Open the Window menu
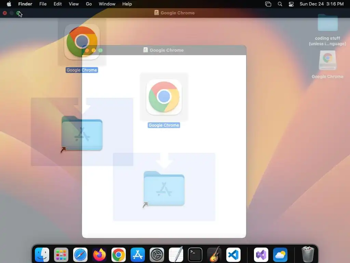This screenshot has width=350, height=263. pos(107,4)
